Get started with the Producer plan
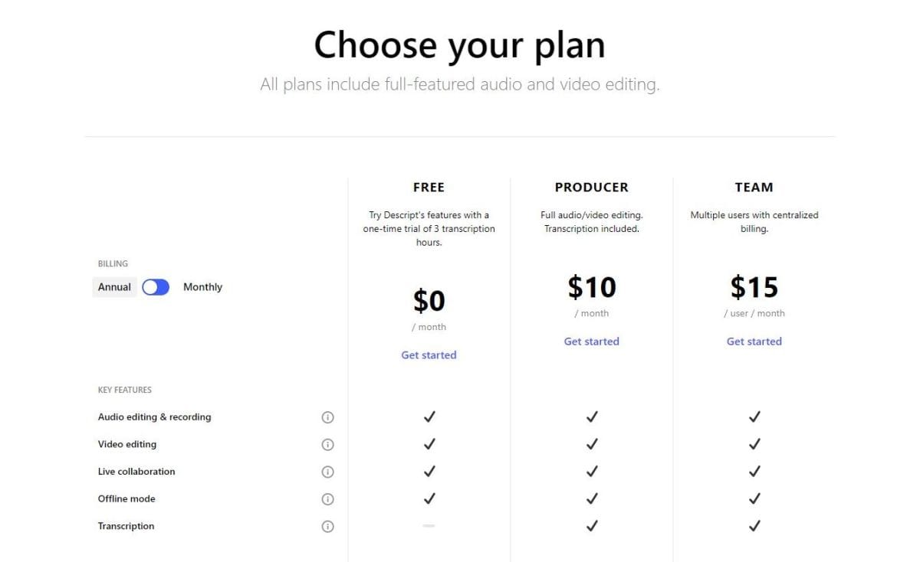 [x=591, y=341]
